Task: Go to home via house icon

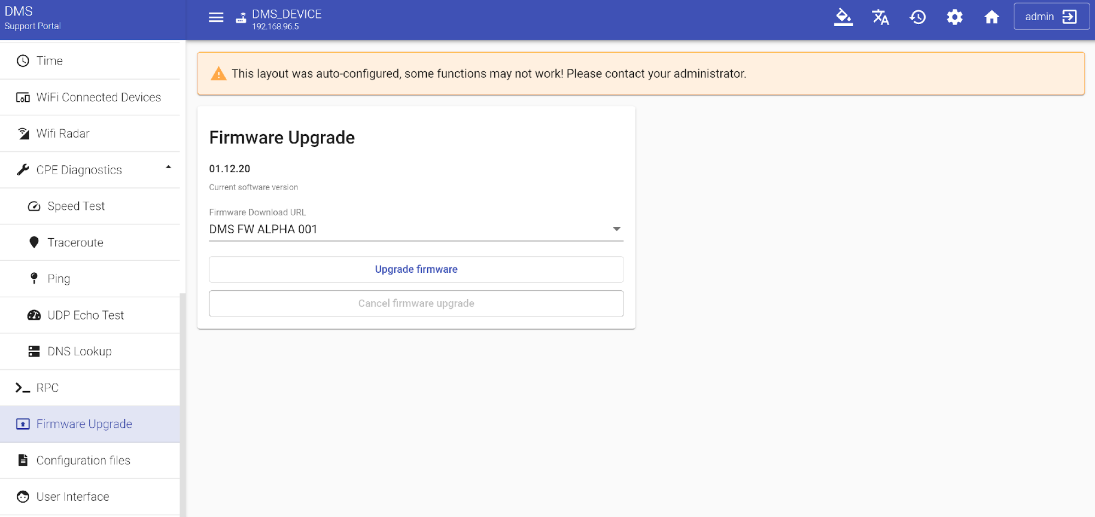Action: [991, 18]
